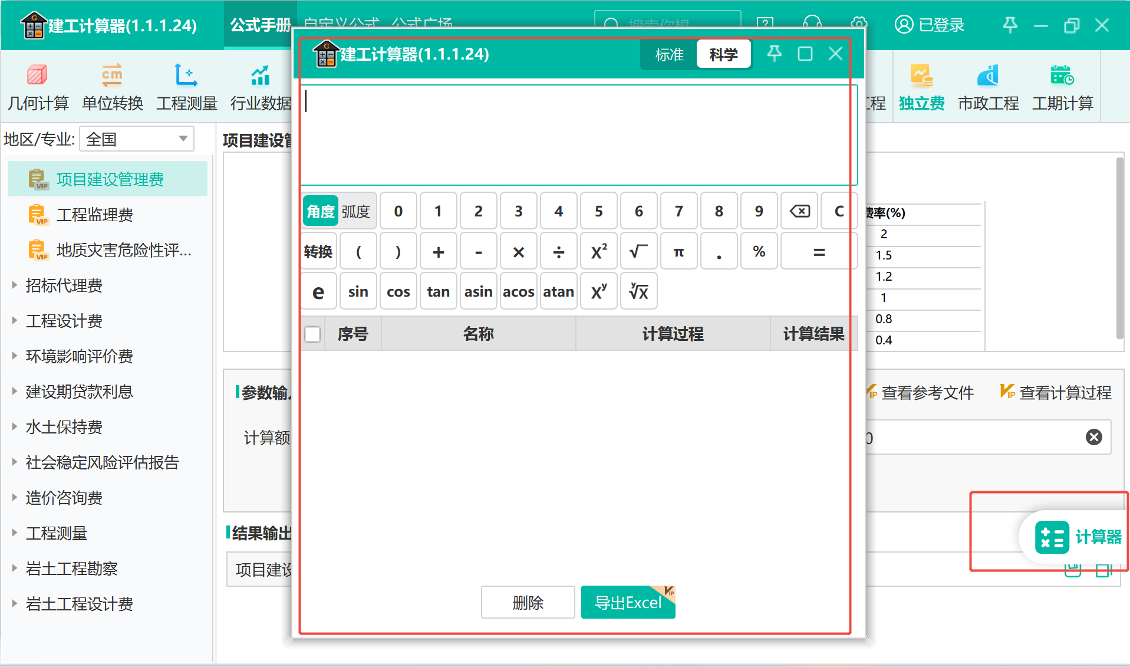This screenshot has height=667, width=1130.
Task: Tick the select-all checkbox in 序号 header
Action: click(x=312, y=334)
